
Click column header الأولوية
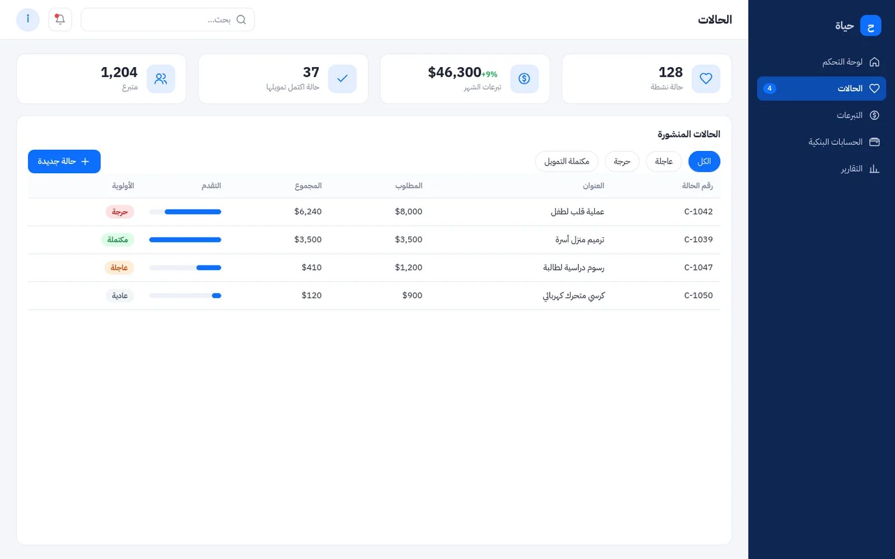123,186
